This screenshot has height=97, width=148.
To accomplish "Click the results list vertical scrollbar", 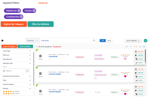I will click(145, 55).
